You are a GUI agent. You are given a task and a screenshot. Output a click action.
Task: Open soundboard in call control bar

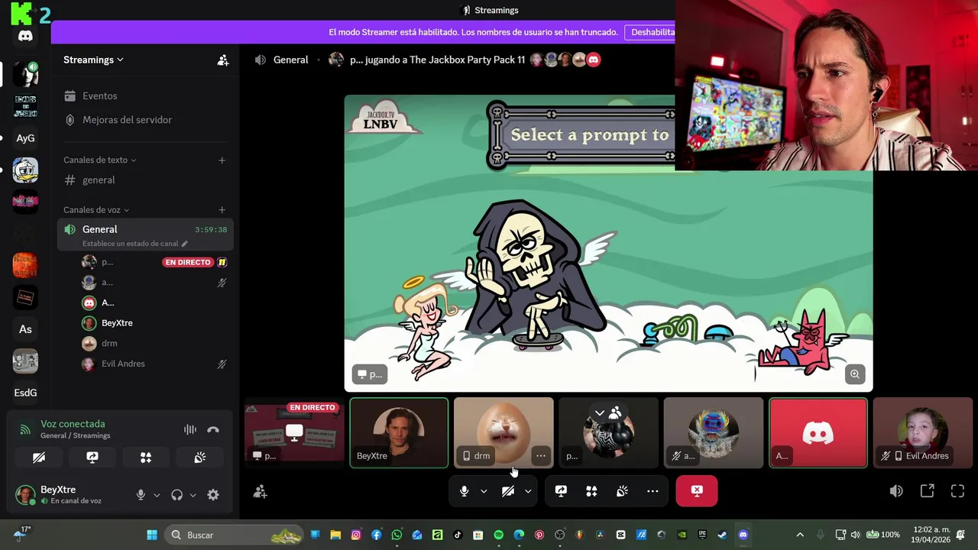click(x=622, y=491)
